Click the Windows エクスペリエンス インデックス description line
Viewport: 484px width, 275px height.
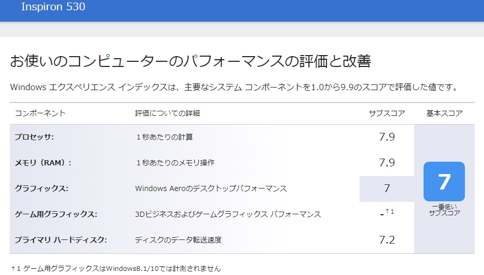[x=235, y=87]
